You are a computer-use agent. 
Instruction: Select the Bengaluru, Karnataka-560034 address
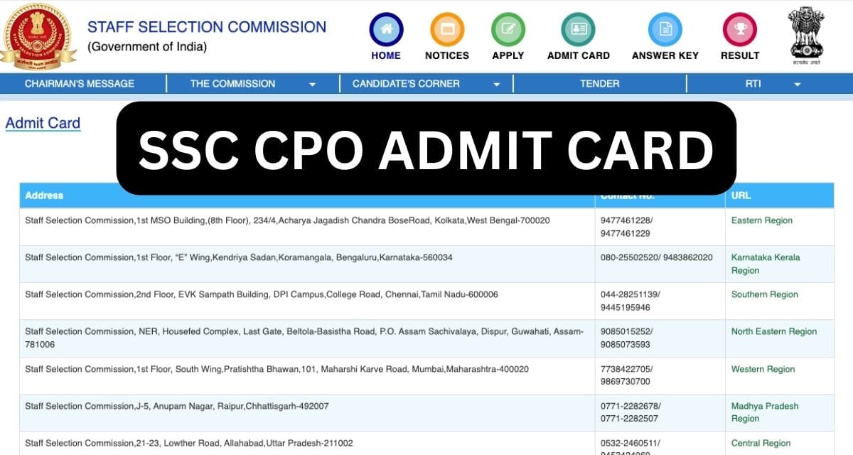point(239,257)
